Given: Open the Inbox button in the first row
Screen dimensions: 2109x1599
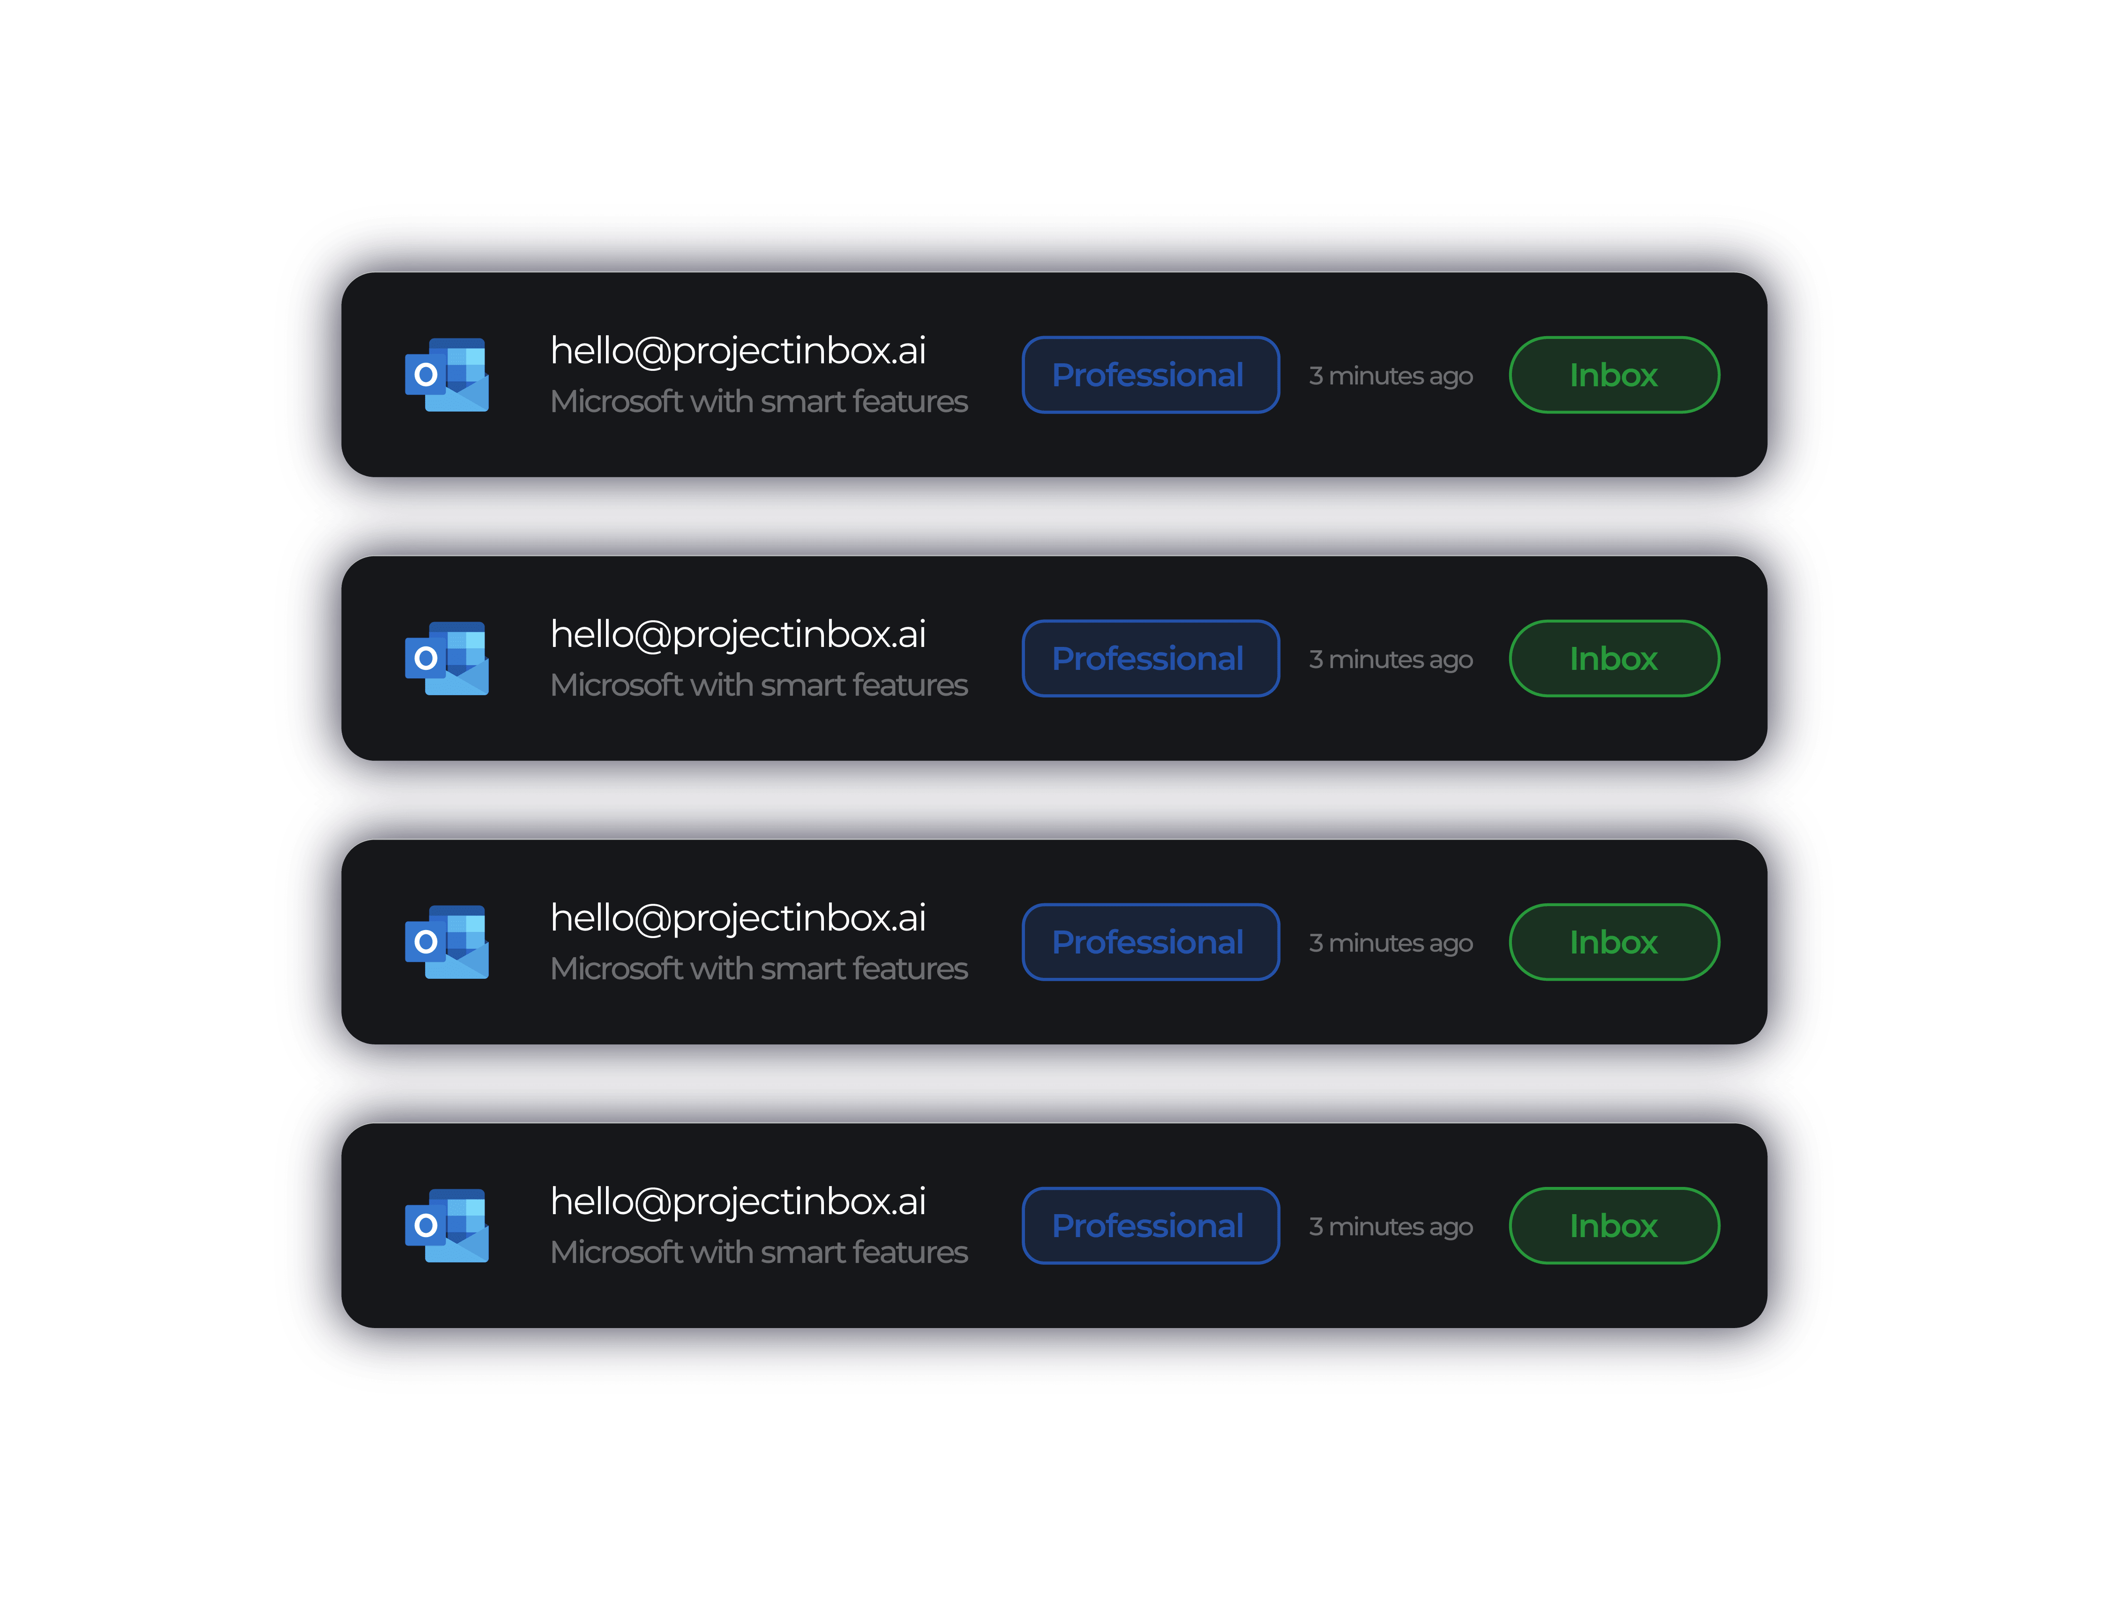Looking at the screenshot, I should click(x=1614, y=375).
